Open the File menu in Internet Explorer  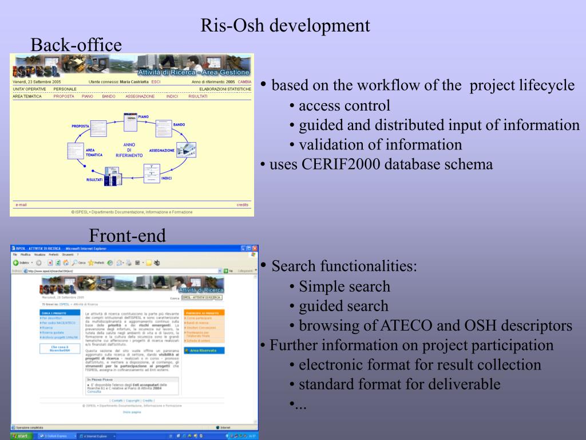click(15, 254)
